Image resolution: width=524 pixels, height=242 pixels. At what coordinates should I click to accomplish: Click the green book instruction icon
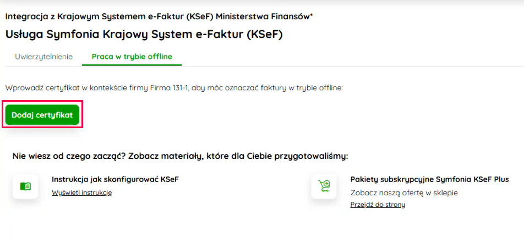[x=25, y=186]
